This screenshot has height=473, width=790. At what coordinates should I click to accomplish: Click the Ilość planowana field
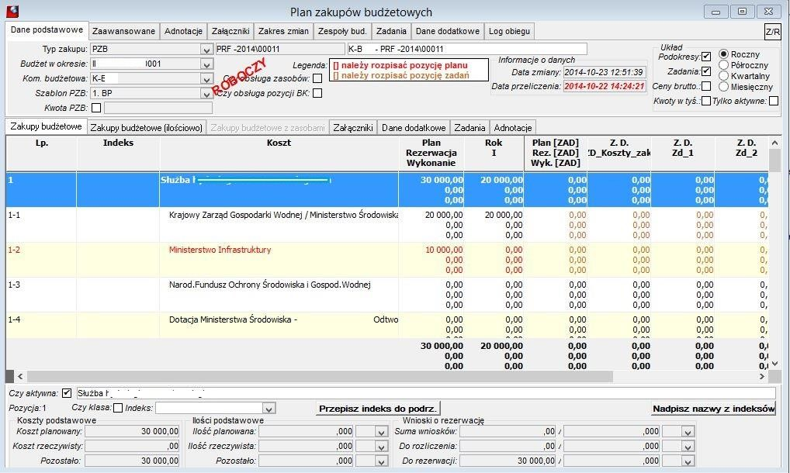(306, 431)
